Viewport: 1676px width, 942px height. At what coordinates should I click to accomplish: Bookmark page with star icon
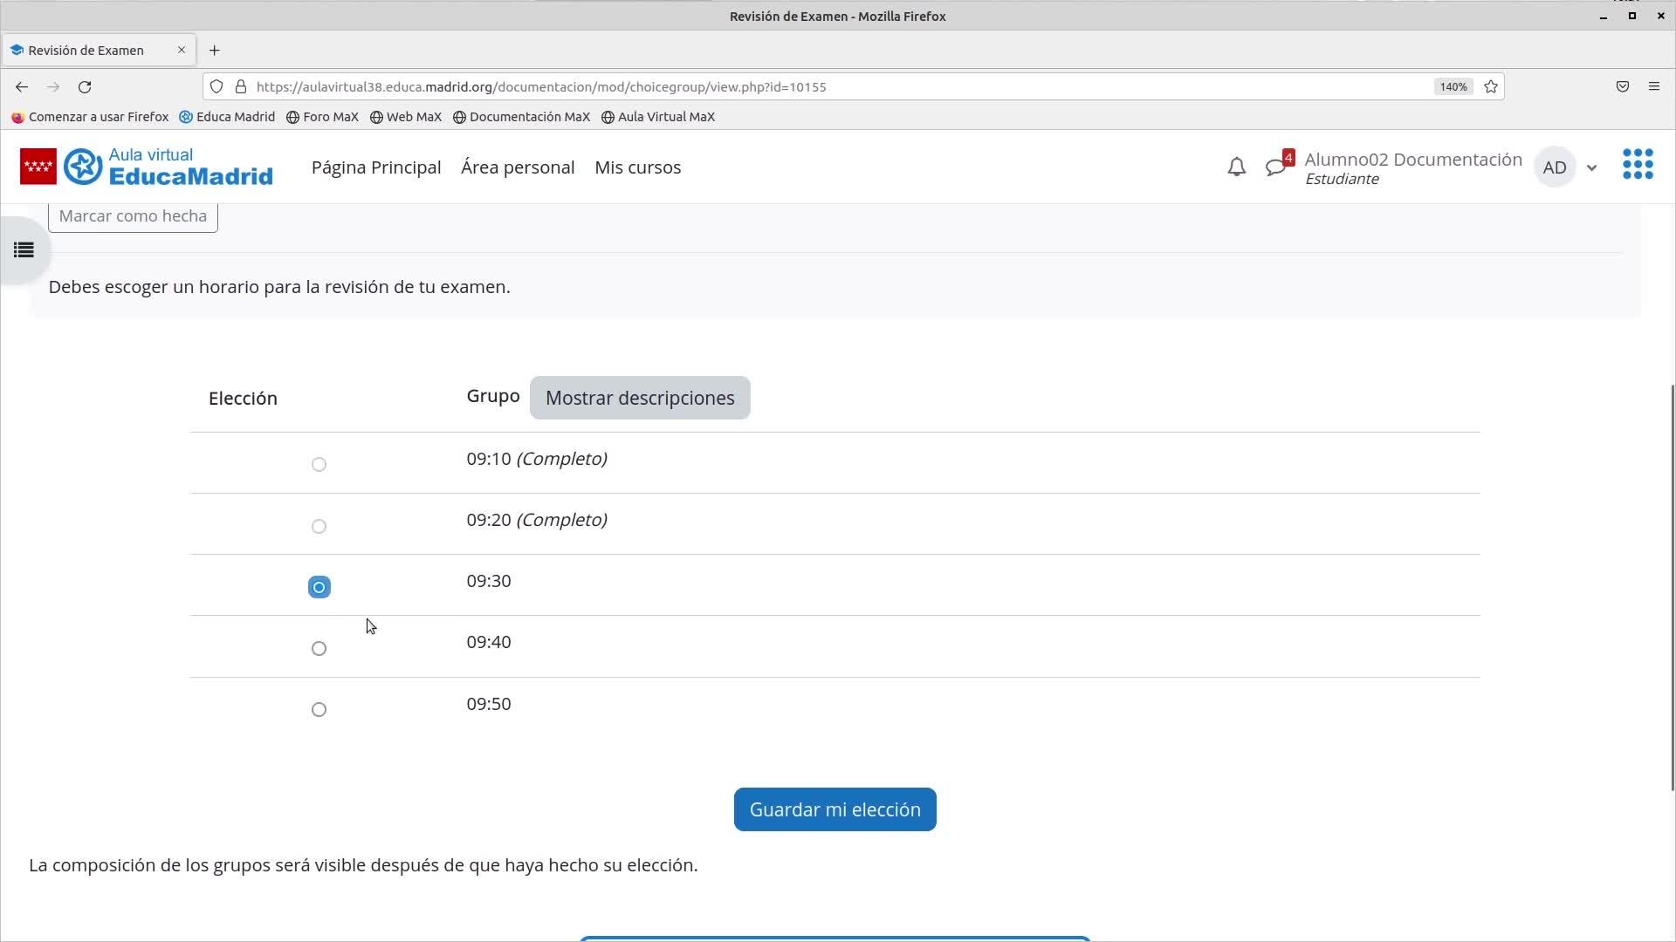pyautogui.click(x=1491, y=86)
